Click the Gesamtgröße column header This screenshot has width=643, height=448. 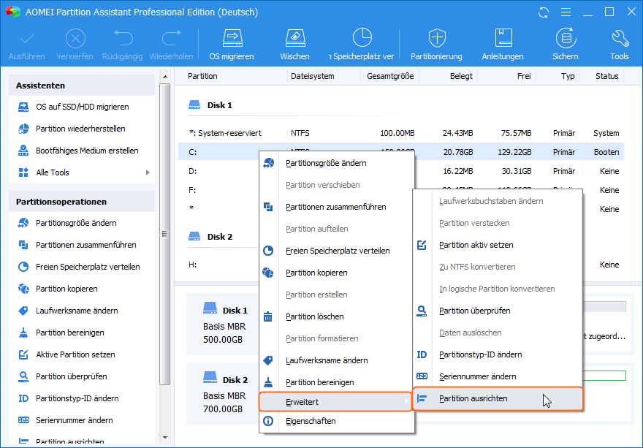click(x=390, y=76)
